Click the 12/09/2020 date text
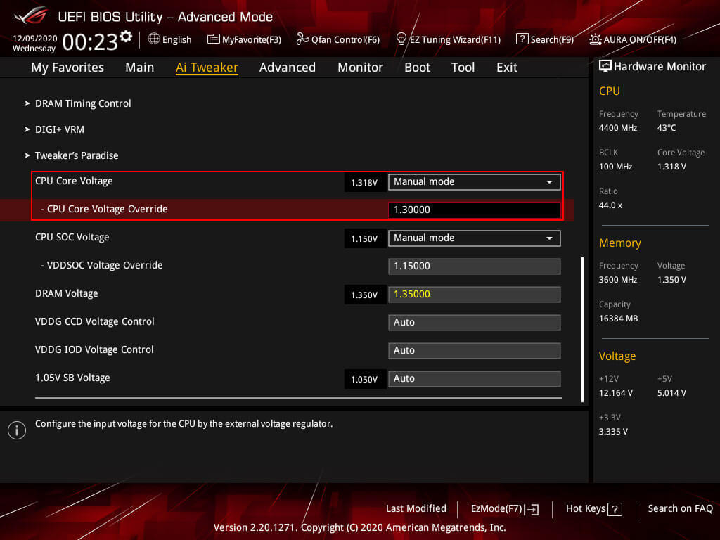This screenshot has height=540, width=720. [x=35, y=39]
